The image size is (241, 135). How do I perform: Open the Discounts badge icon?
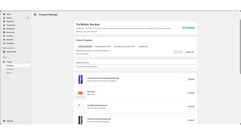pyautogui.click(x=4, y=32)
